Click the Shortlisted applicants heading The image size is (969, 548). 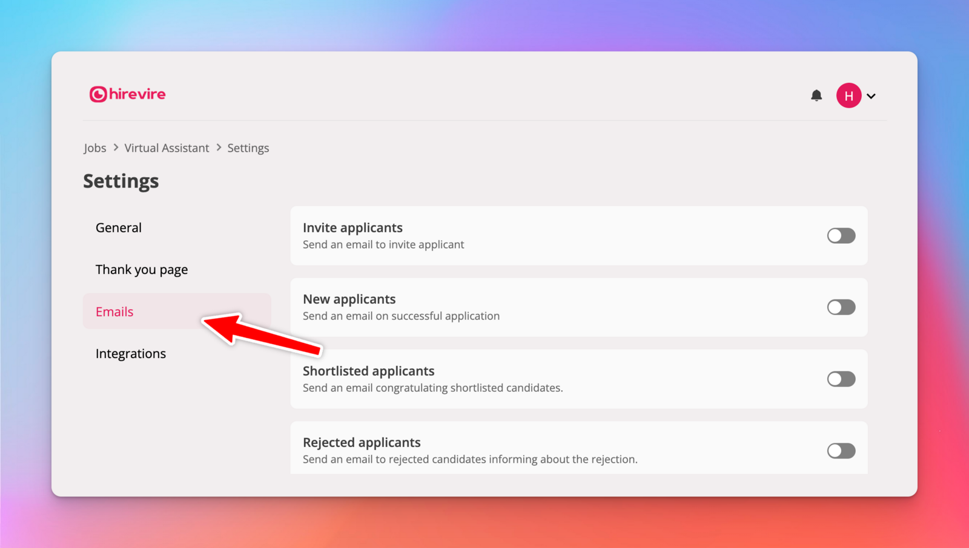click(x=368, y=371)
